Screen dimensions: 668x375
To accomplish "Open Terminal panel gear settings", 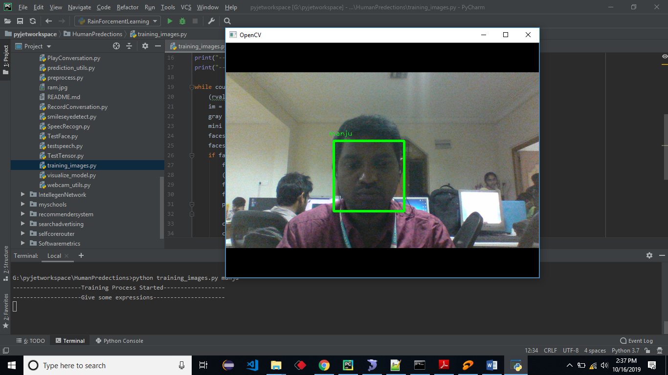I will (649, 255).
